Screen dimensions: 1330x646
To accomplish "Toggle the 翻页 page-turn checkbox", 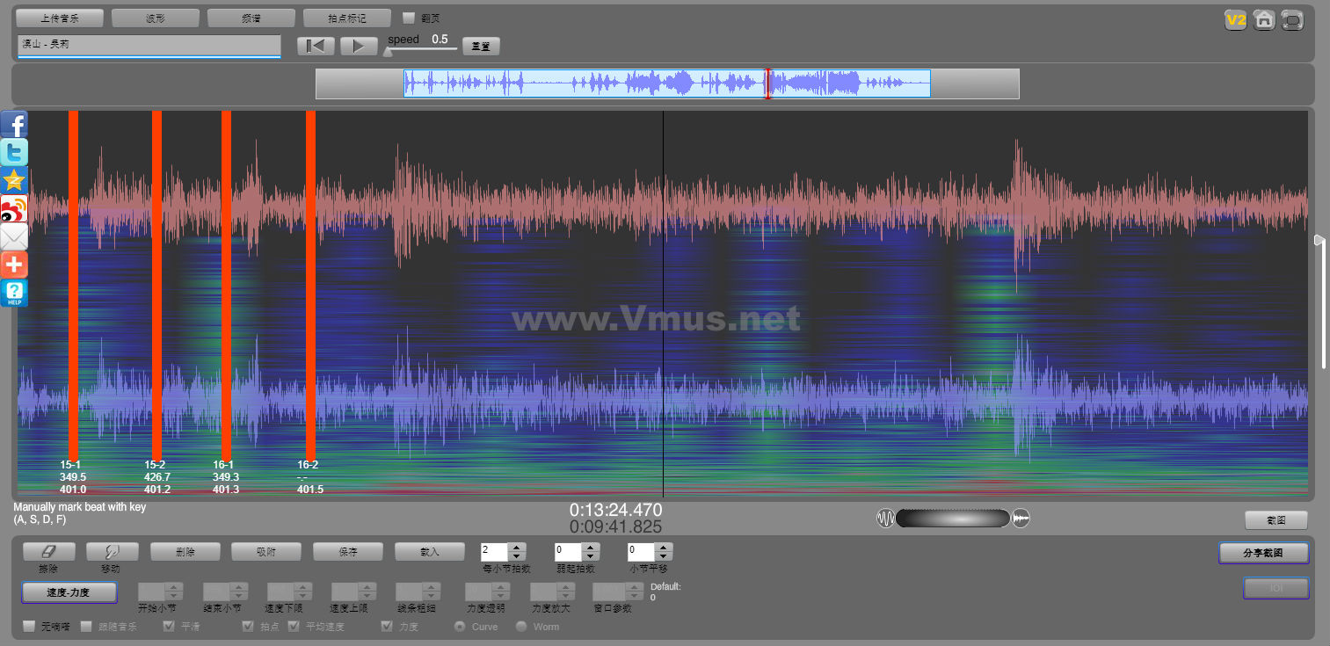I will pyautogui.click(x=408, y=18).
